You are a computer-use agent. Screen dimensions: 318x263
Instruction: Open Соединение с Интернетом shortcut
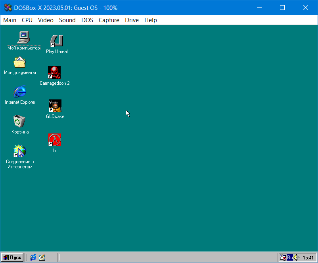point(19,151)
